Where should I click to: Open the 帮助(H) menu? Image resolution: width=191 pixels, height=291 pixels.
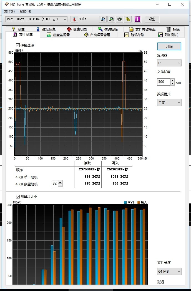(x=25, y=11)
